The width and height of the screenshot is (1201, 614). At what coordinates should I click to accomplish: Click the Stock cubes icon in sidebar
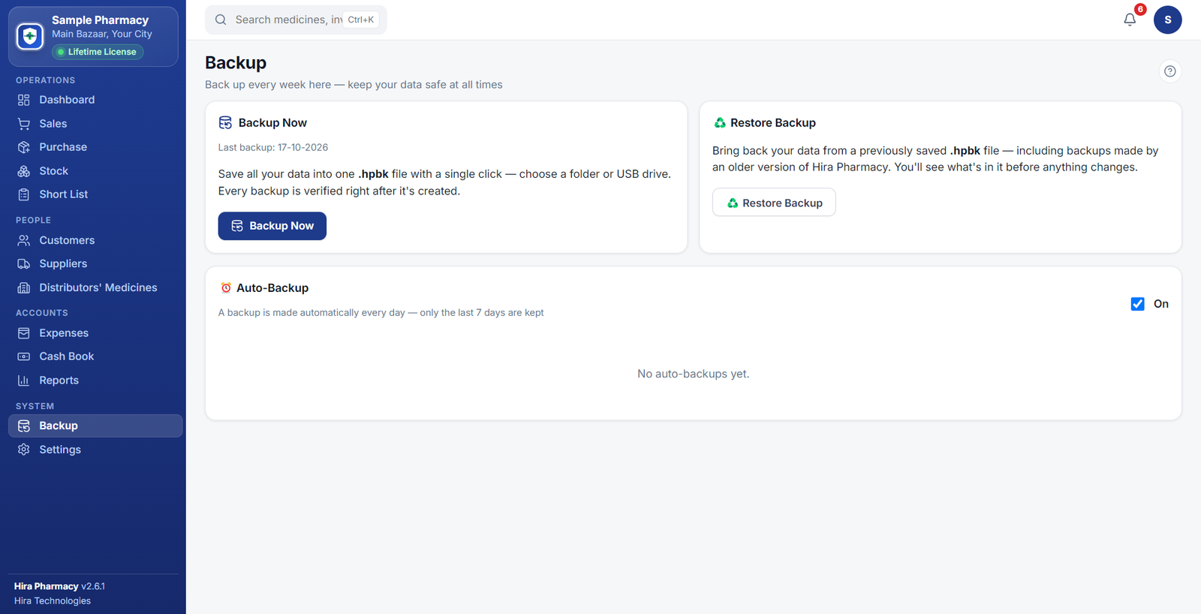(x=24, y=171)
